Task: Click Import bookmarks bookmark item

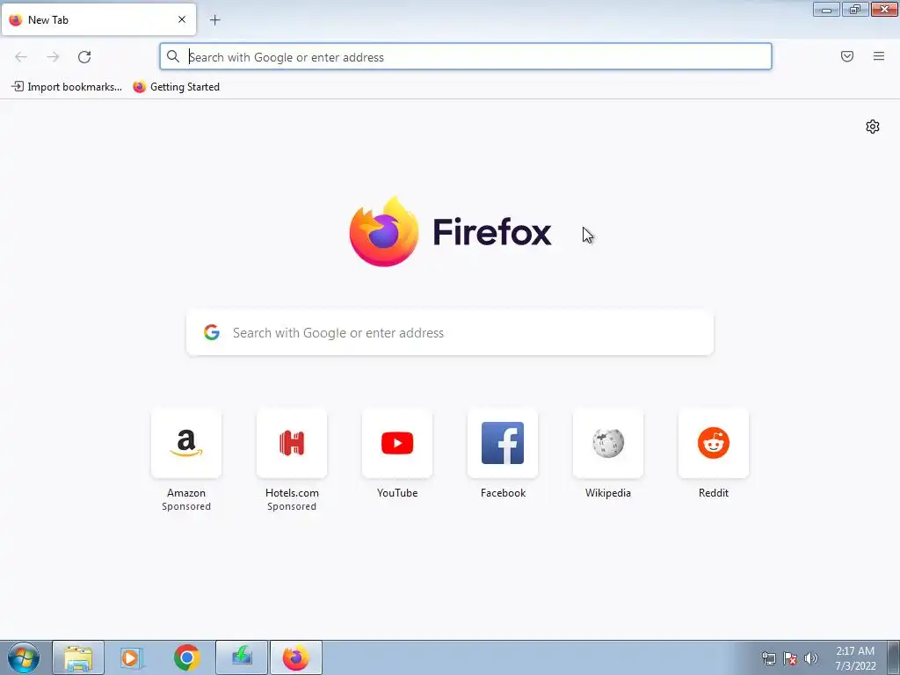Action: (x=67, y=87)
